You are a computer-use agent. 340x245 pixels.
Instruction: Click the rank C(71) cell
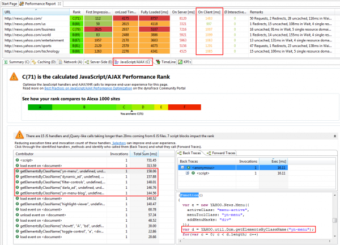click(76, 19)
